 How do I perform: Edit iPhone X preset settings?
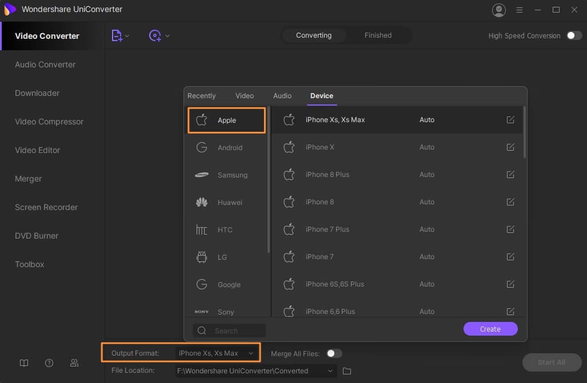[510, 147]
